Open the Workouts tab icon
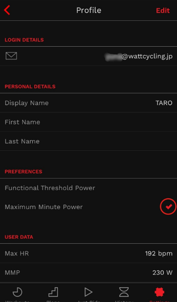Screen dimensions: 177x302 [17, 292]
